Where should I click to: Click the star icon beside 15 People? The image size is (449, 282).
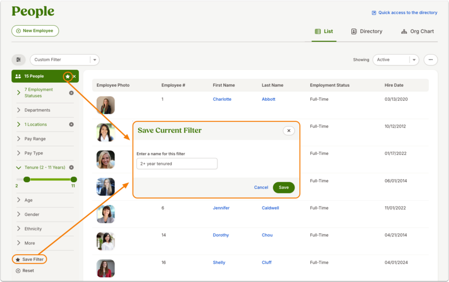point(68,77)
